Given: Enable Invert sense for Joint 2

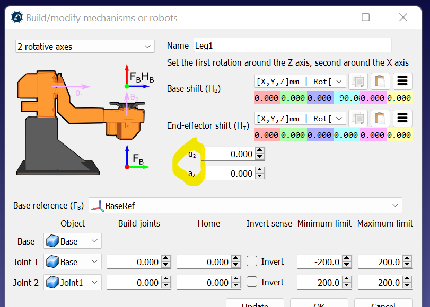Looking at the screenshot, I should pyautogui.click(x=252, y=282).
